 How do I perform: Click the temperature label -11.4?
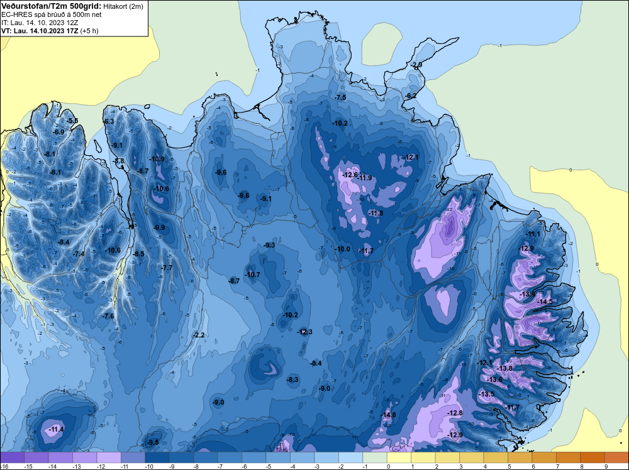56,430
